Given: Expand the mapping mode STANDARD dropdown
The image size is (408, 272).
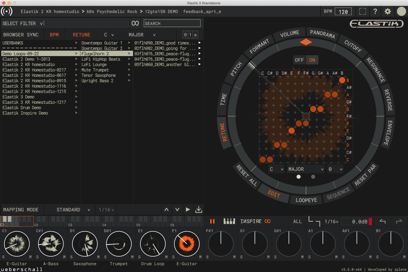Looking at the screenshot, I should (73, 210).
